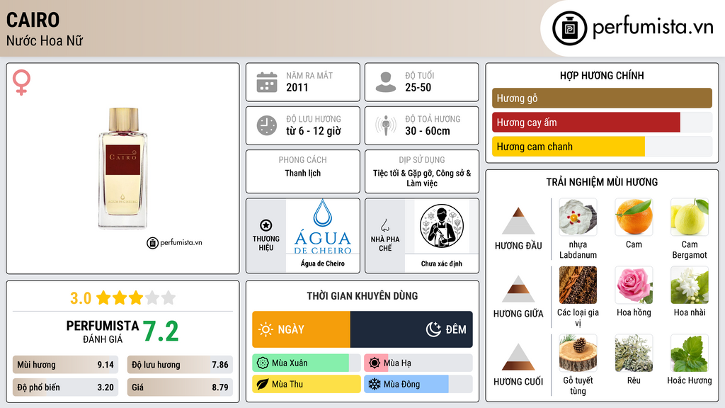This screenshot has height=408, width=725.
Task: Click the 2011 release year value
Action: point(297,87)
